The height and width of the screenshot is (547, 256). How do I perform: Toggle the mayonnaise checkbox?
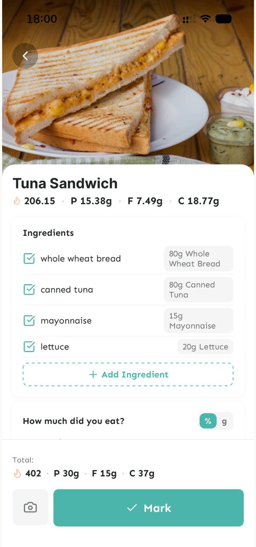point(29,321)
